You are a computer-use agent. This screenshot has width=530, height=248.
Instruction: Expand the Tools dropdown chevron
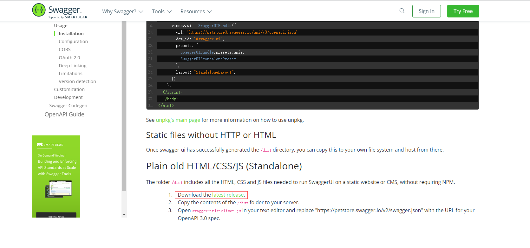coord(169,11)
